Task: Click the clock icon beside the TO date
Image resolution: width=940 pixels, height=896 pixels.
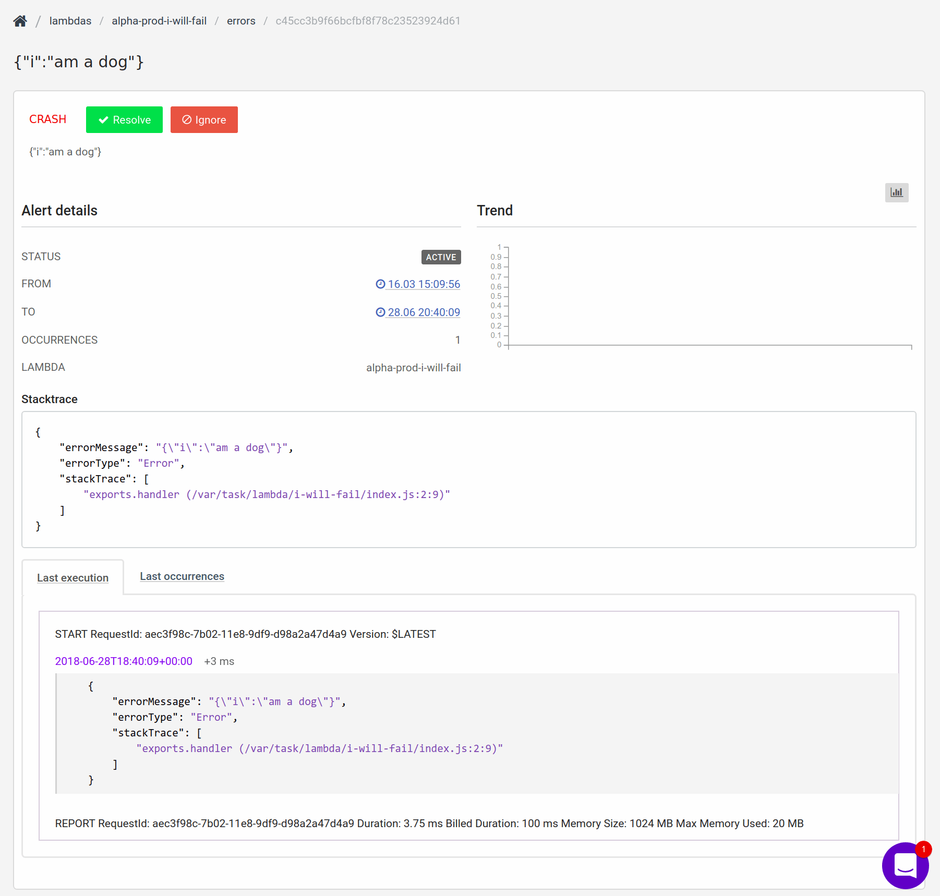Action: (379, 312)
